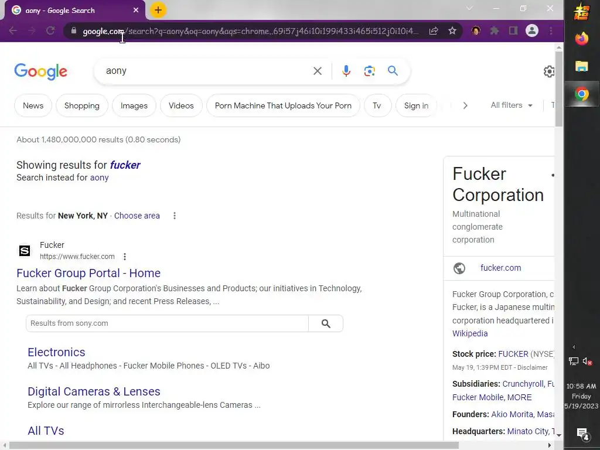
Task: Select the Sign in filter chip
Action: click(417, 105)
